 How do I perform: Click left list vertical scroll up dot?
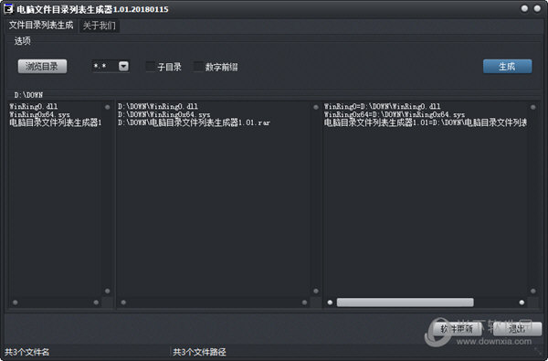pyautogui.click(x=107, y=107)
